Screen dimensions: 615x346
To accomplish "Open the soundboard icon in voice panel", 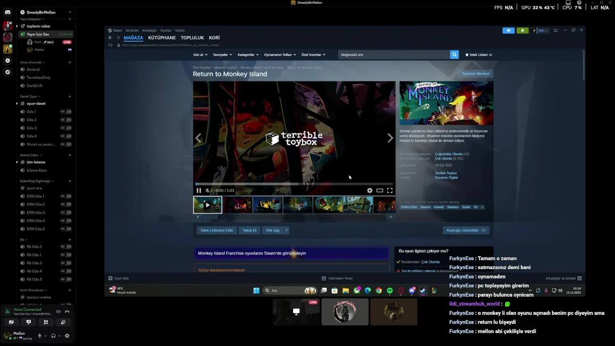I will [x=63, y=322].
